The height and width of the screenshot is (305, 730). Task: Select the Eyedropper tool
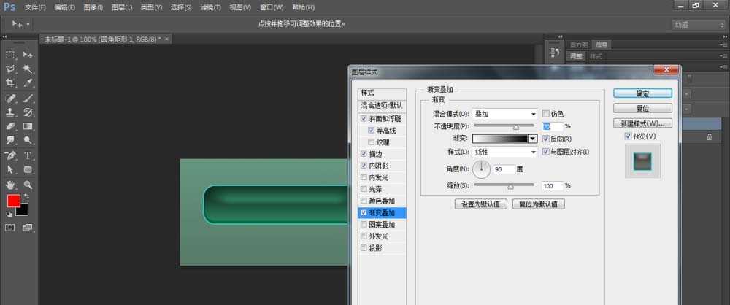pyautogui.click(x=28, y=83)
